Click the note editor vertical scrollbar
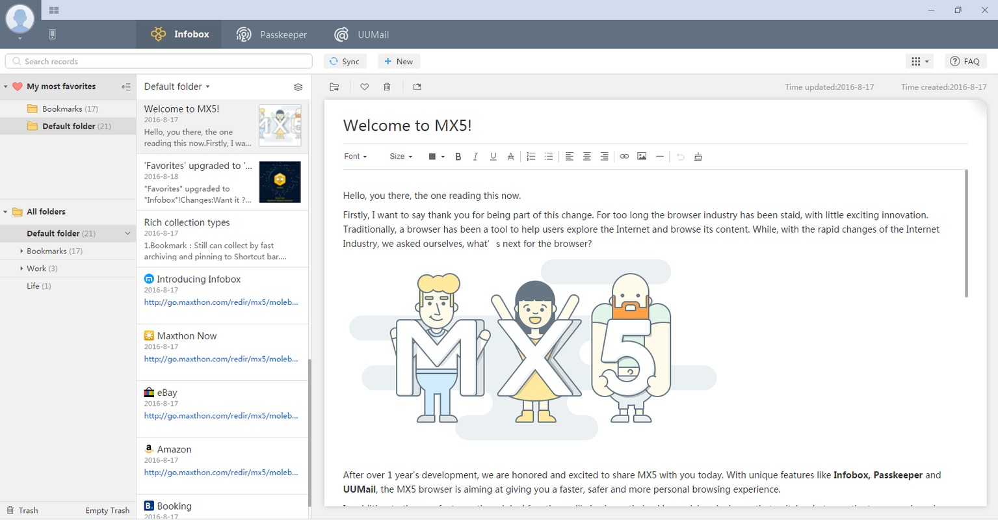Viewport: 998px width, 520px height. pos(966,233)
